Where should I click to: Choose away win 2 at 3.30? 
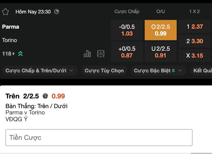[195, 41]
